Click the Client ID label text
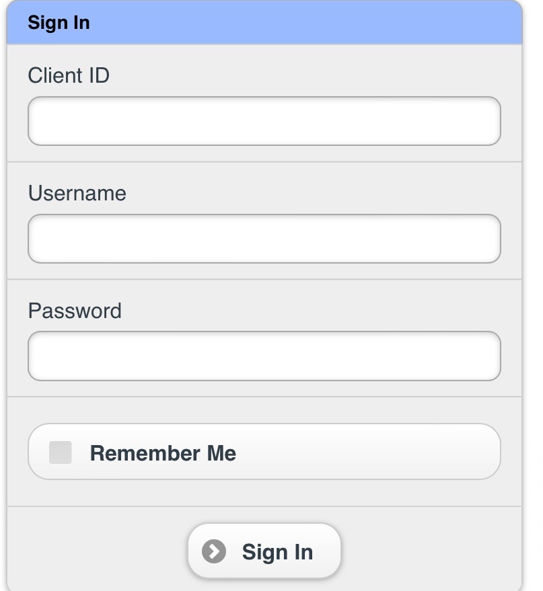543x591 pixels. [69, 75]
